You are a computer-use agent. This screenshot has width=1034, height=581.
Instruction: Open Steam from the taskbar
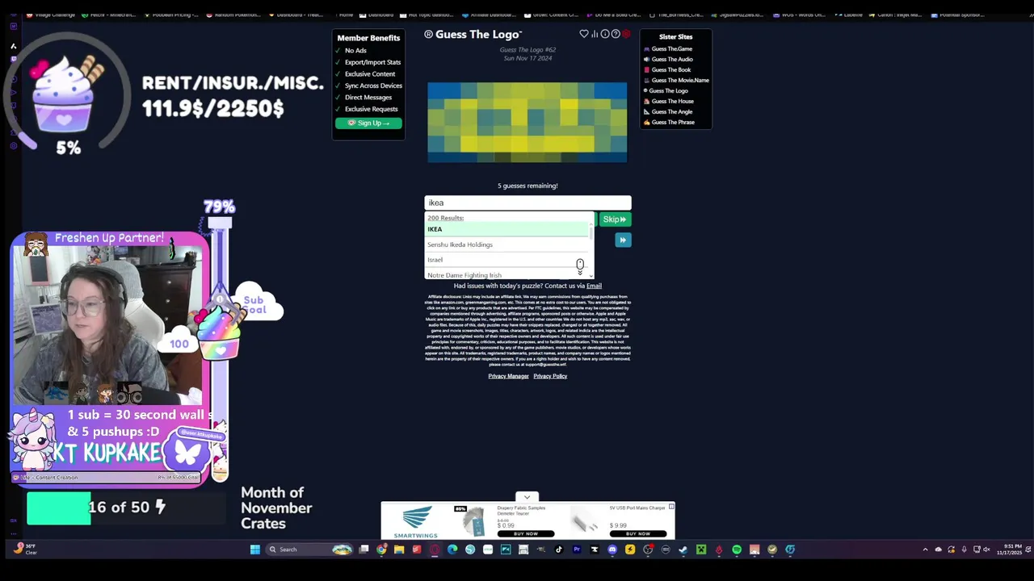(x=683, y=550)
